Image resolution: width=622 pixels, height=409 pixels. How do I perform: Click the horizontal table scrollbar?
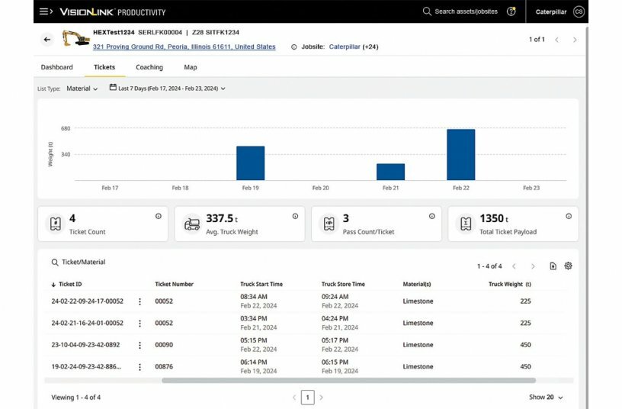tap(348, 380)
